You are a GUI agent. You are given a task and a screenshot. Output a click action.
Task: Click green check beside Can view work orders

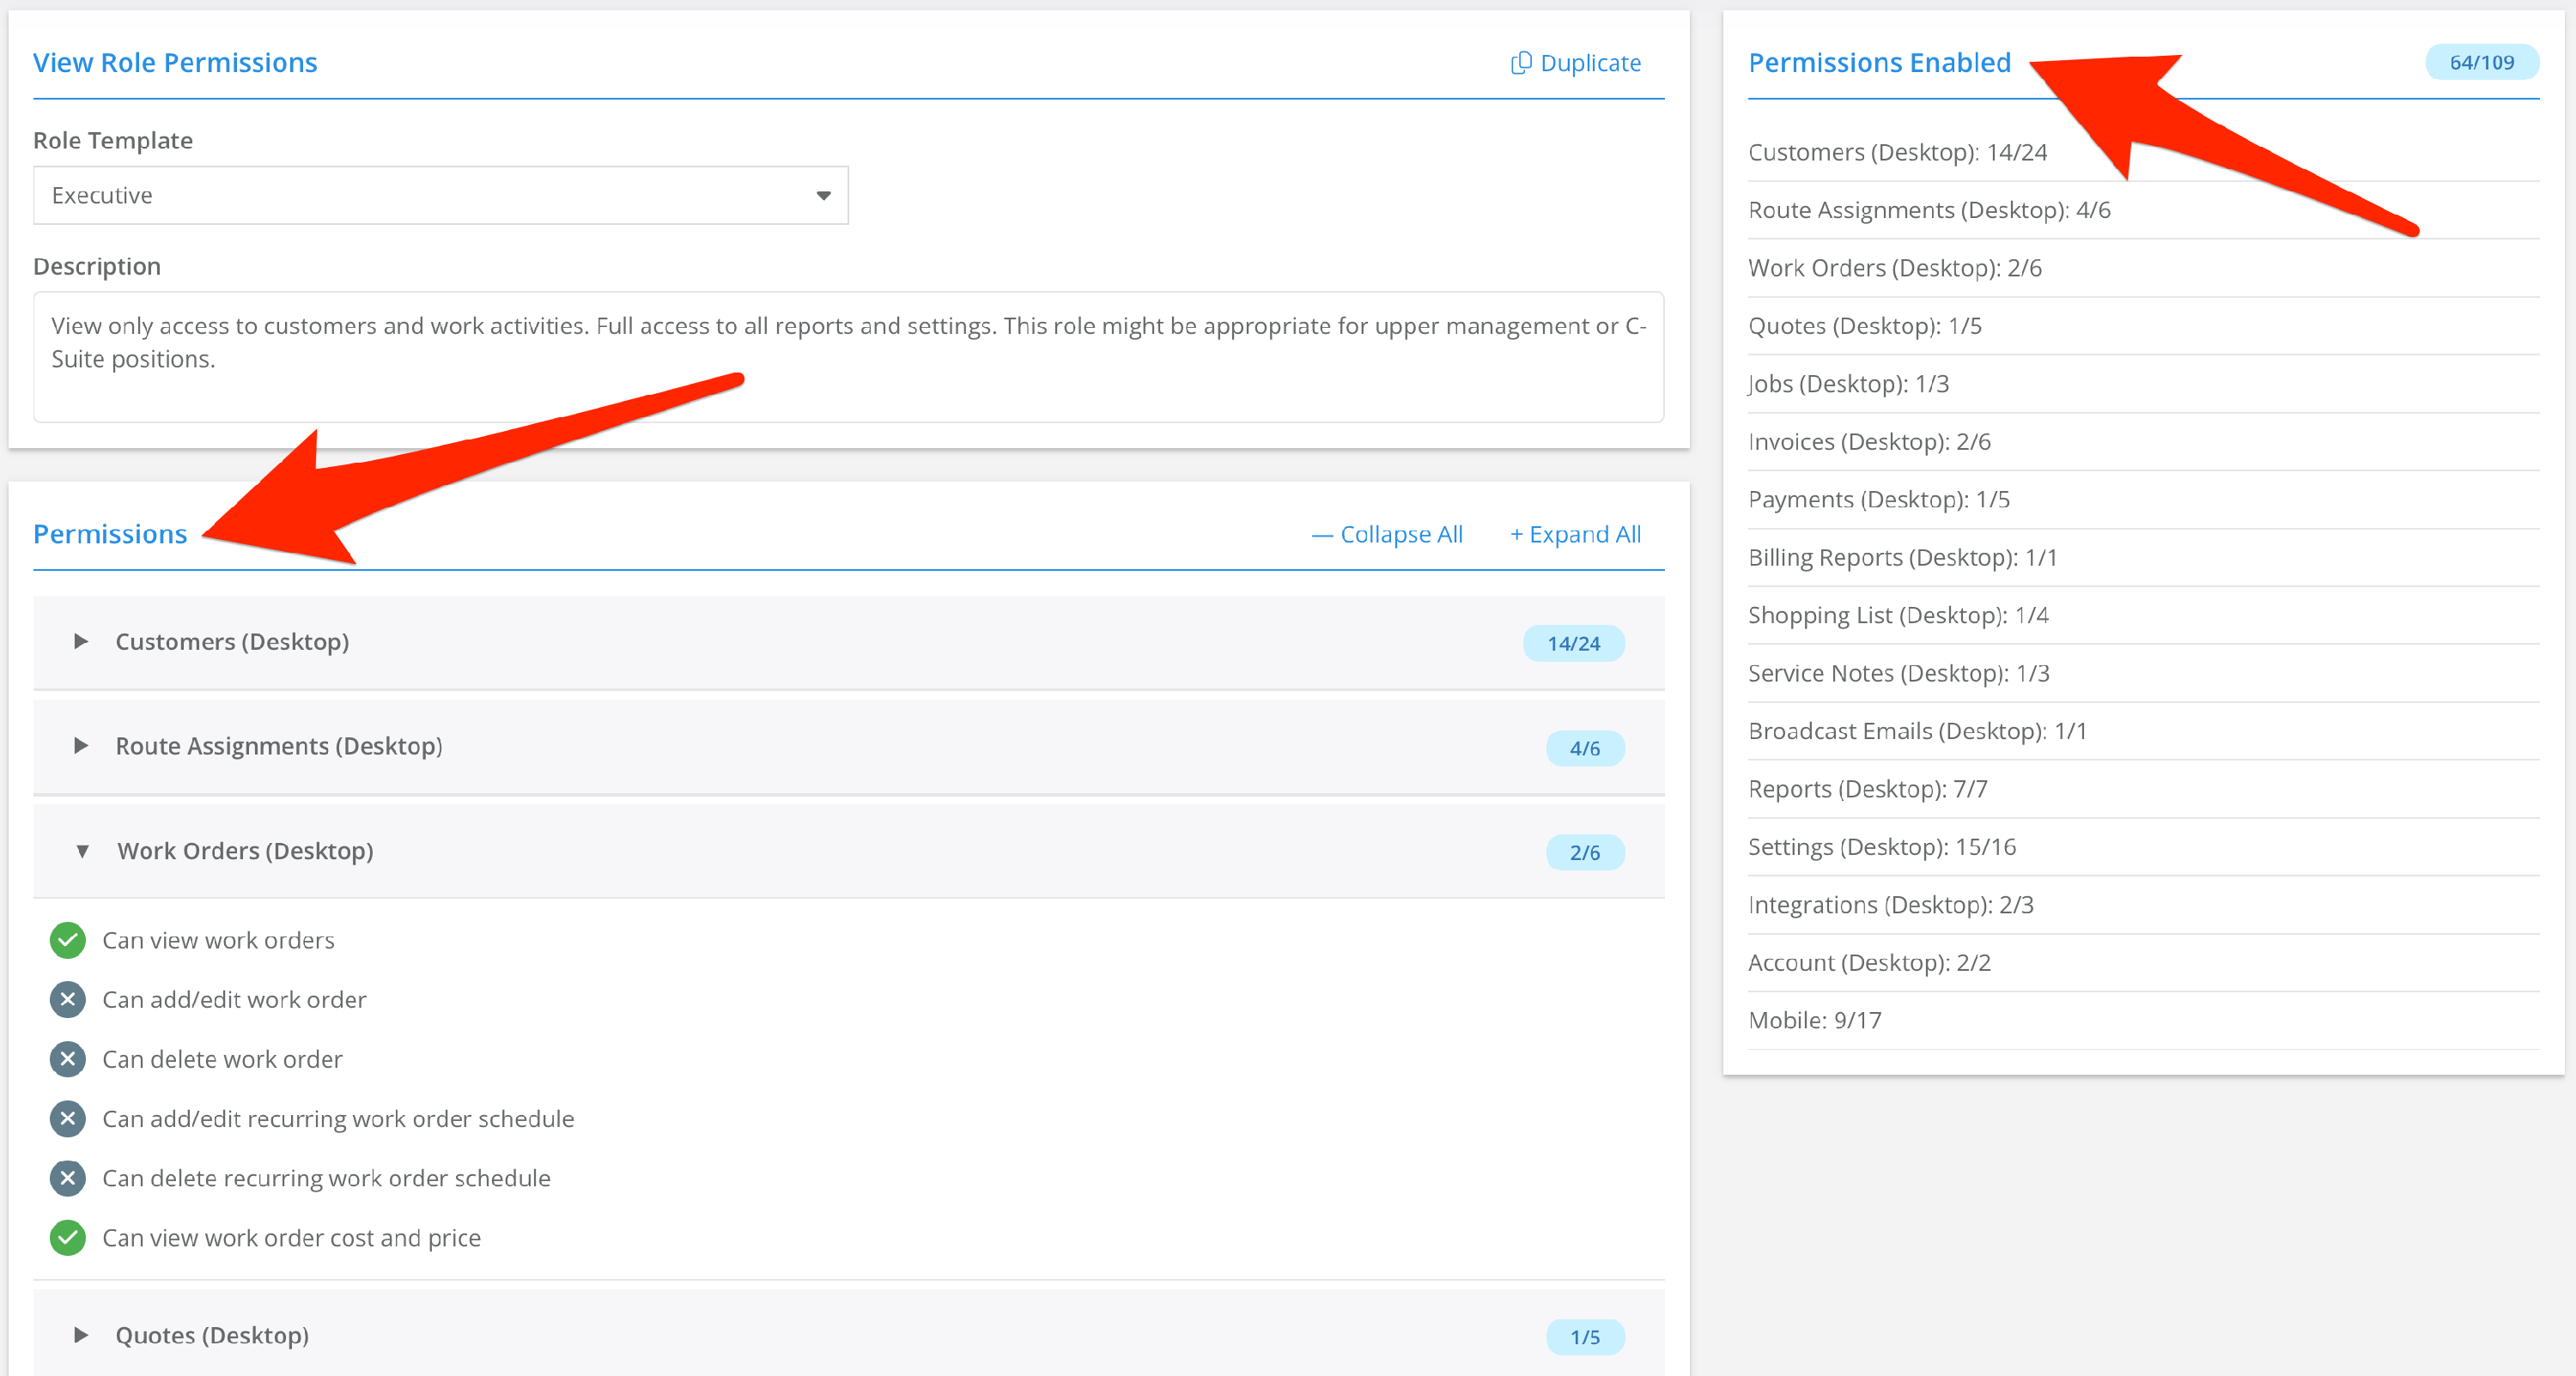[68, 940]
